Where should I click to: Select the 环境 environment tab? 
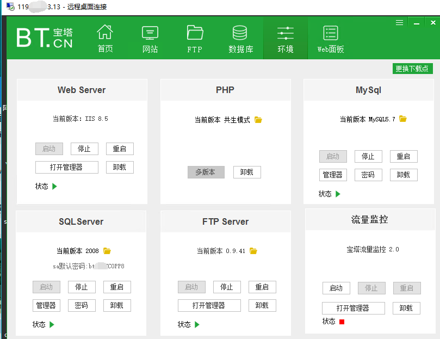pos(286,39)
